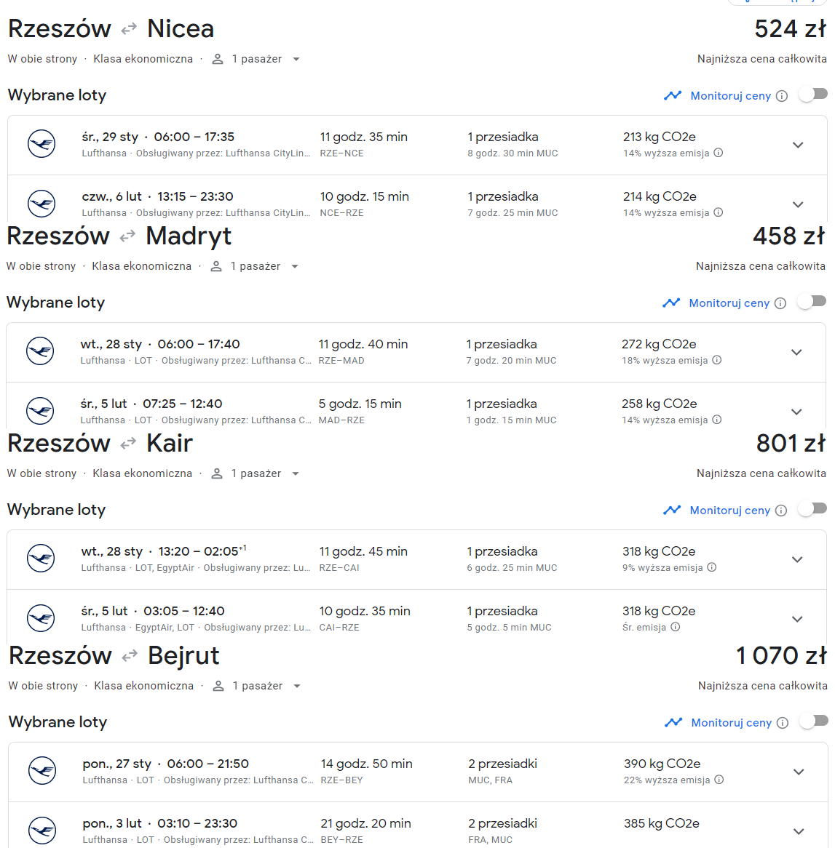Click info icon next to Kair Monitoruj ceny
This screenshot has height=848, width=835.
[x=781, y=510]
